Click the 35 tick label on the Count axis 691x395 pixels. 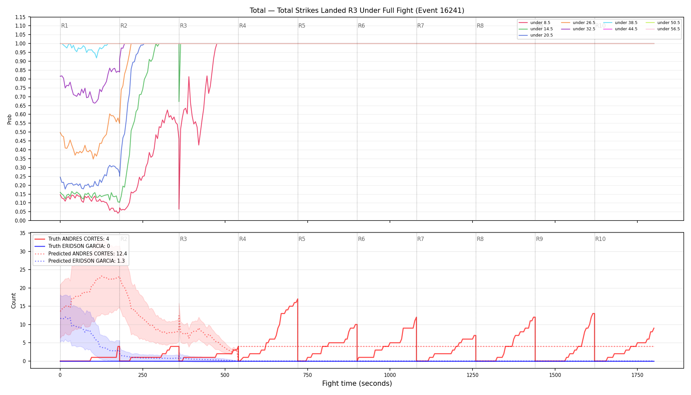tap(23, 233)
